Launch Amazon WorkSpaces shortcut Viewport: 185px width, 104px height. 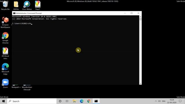tap(5, 23)
